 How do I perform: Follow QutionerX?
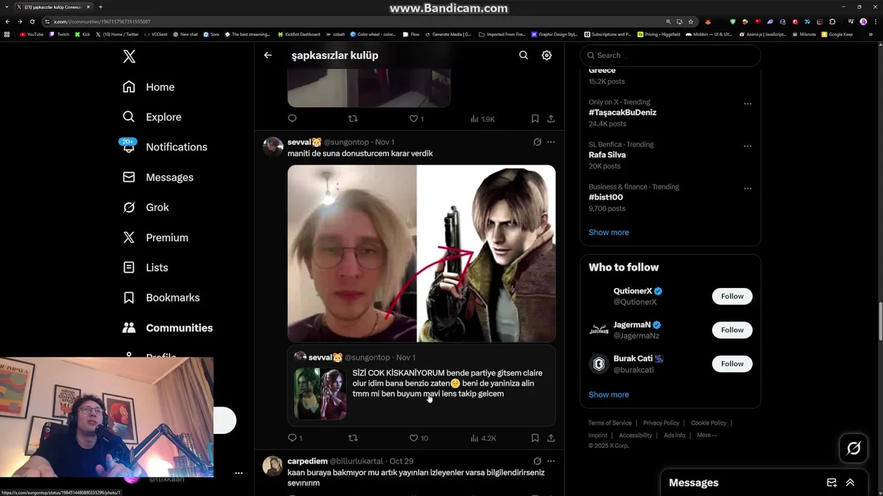(x=732, y=296)
